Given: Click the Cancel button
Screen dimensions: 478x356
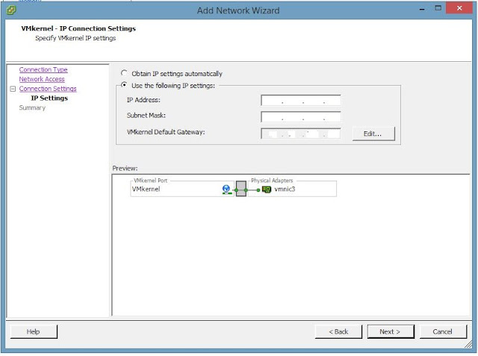Looking at the screenshot, I should (x=443, y=331).
